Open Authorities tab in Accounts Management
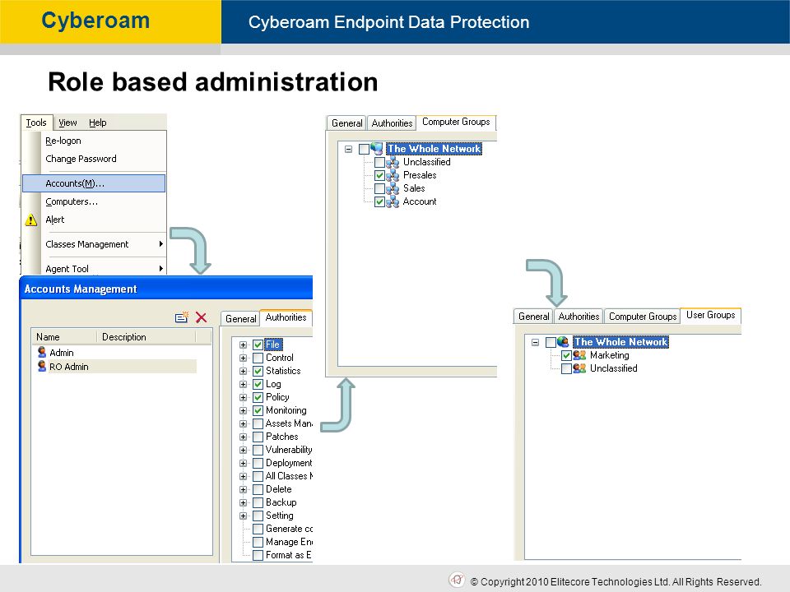Viewport: 790px width, 592px height. 286,317
